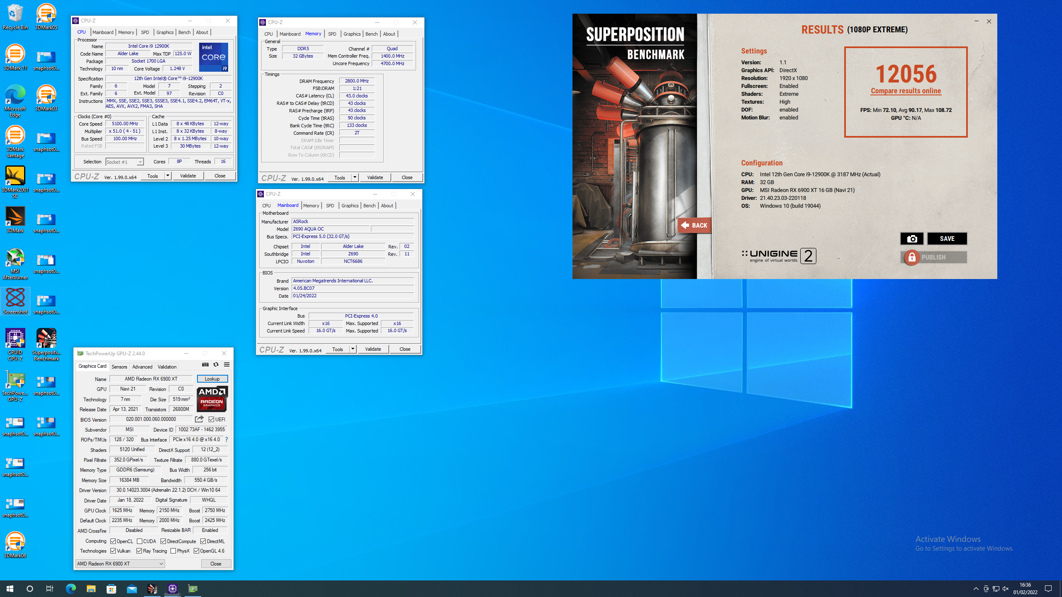Click PUBLISH button in Superposition
Viewport: 1062px width, 597px height.
934,257
